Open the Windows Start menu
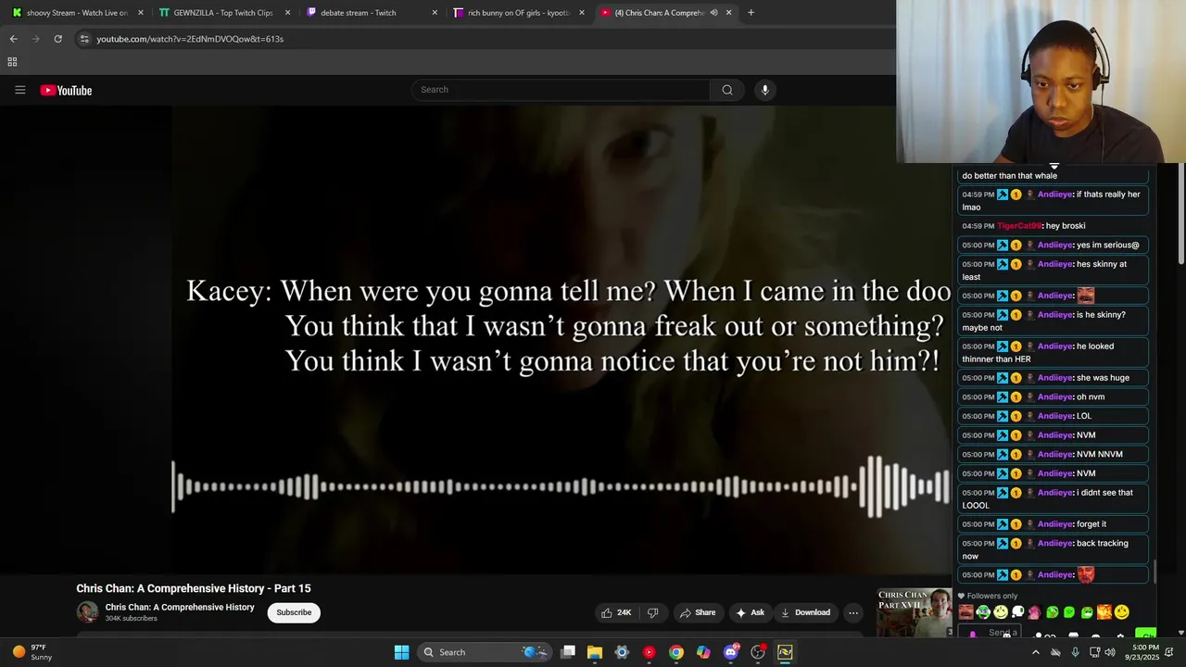This screenshot has height=667, width=1186. click(x=401, y=652)
